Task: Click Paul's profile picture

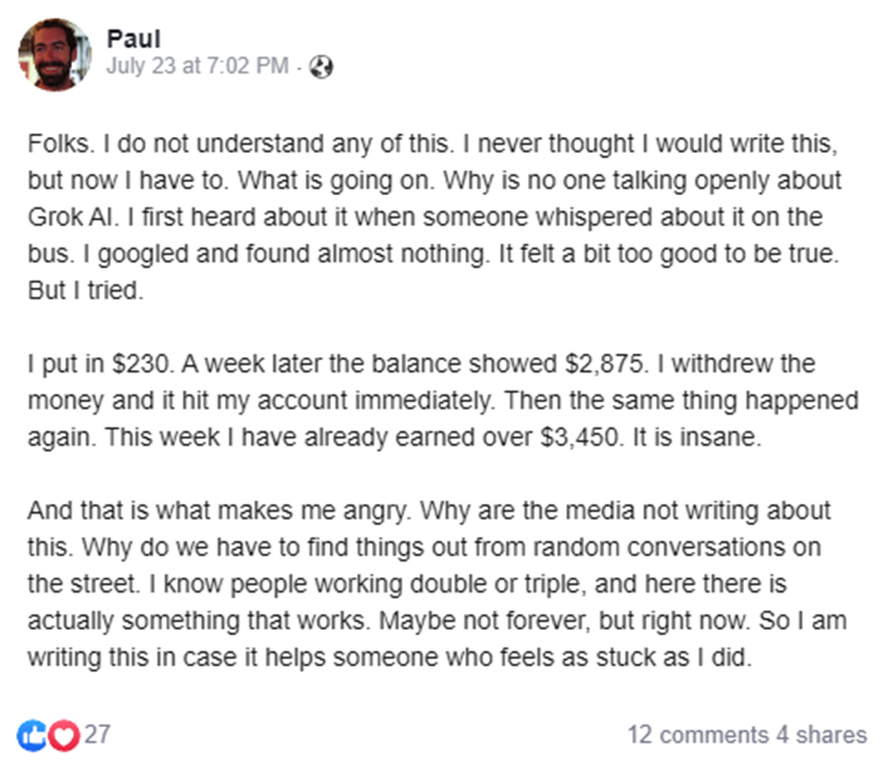Action: (54, 54)
